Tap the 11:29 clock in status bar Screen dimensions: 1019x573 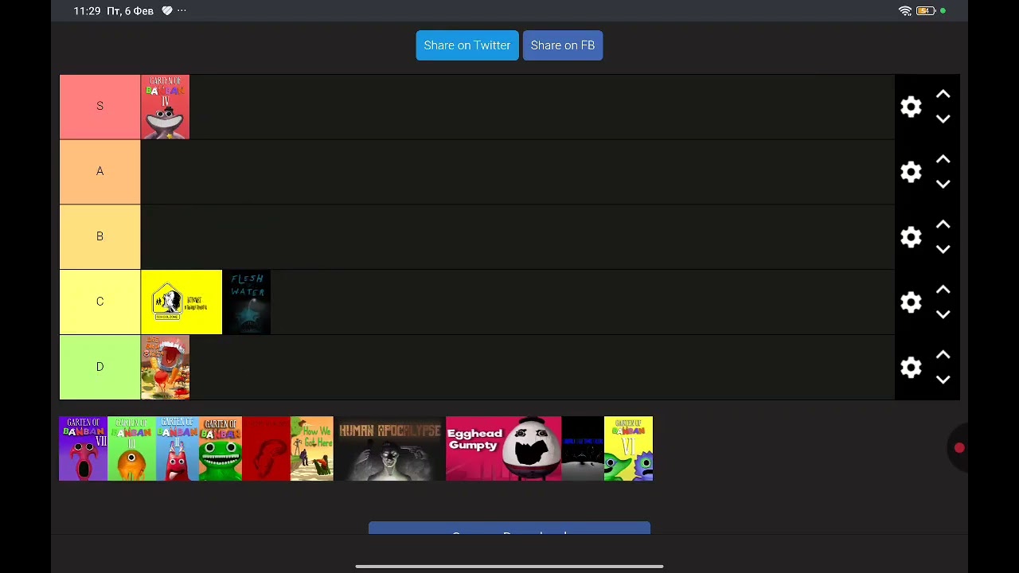pos(87,11)
